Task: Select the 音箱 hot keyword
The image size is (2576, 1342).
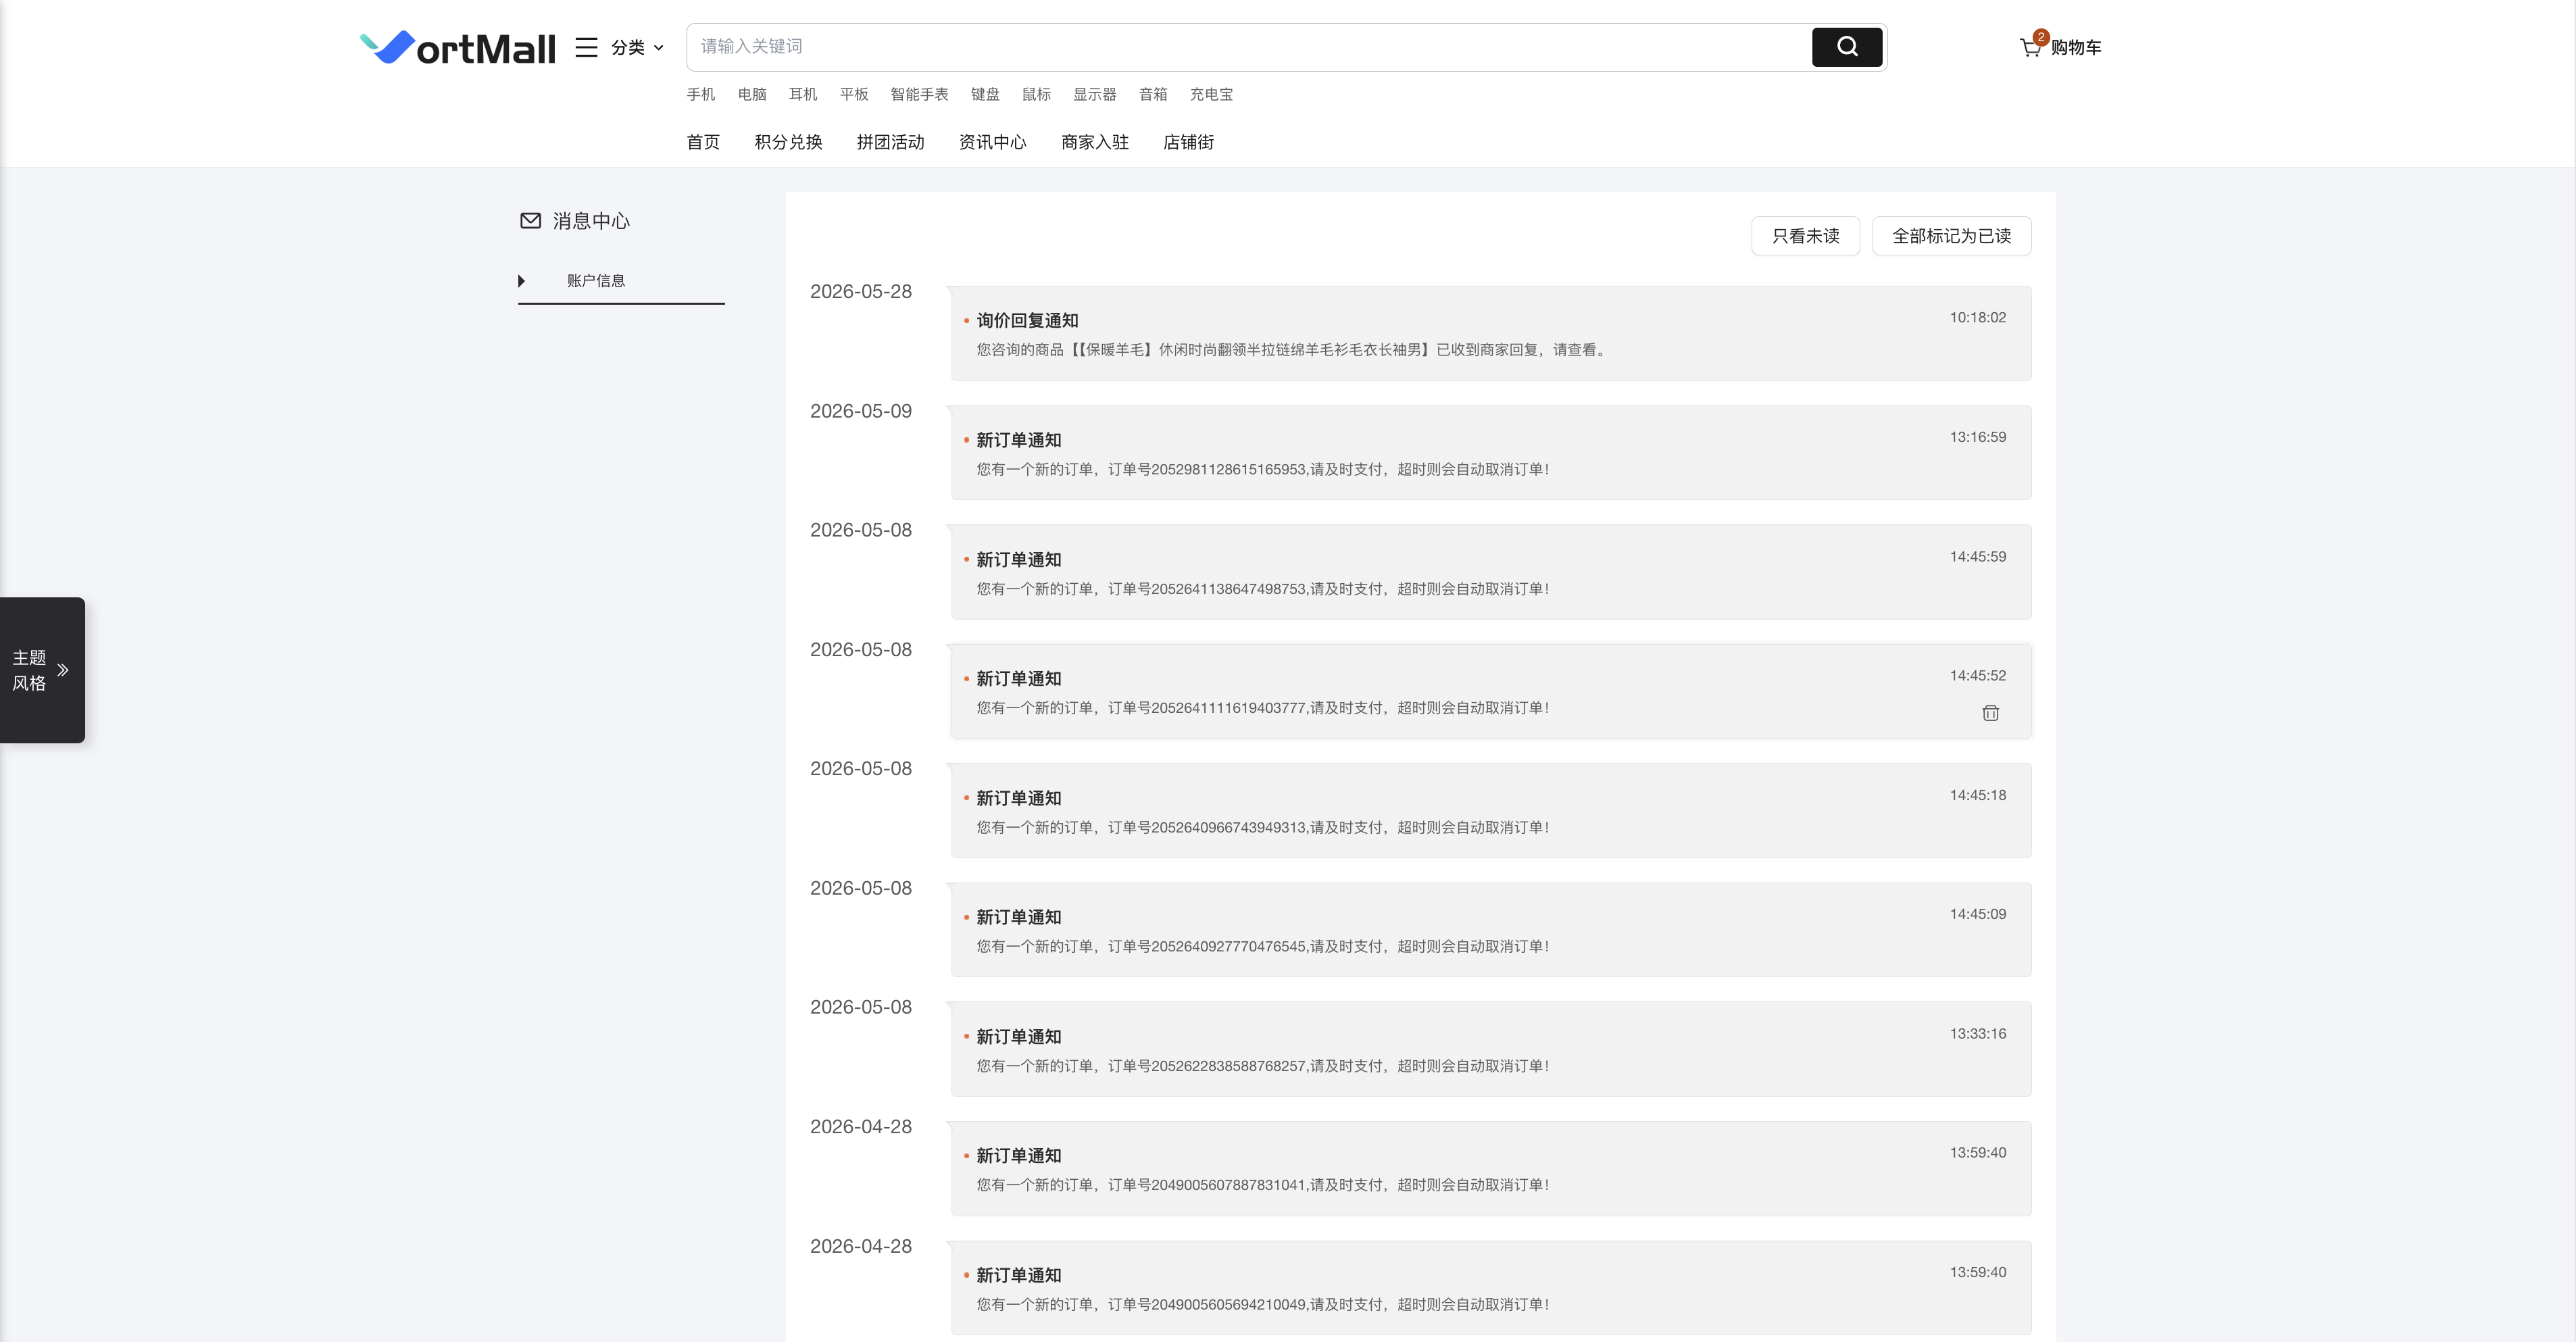Action: pyautogui.click(x=1153, y=94)
